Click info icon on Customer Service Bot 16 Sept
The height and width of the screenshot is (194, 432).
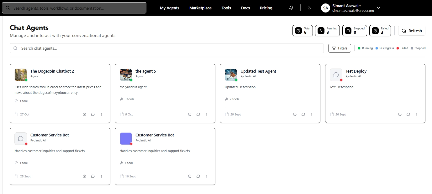pyautogui.click(x=190, y=176)
